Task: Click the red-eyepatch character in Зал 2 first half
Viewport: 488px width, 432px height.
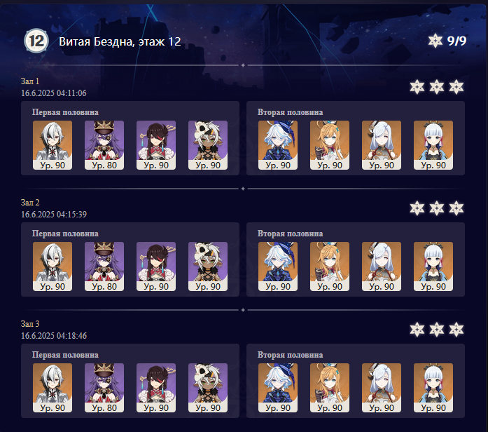Action: 156,266
